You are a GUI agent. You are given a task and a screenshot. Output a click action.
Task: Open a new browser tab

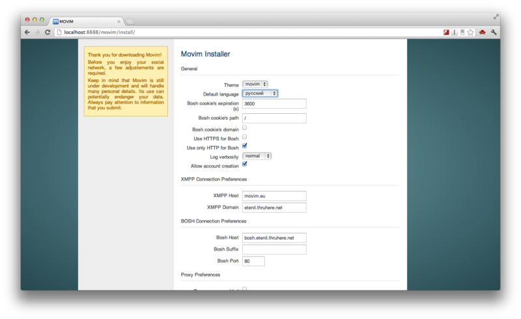click(130, 21)
